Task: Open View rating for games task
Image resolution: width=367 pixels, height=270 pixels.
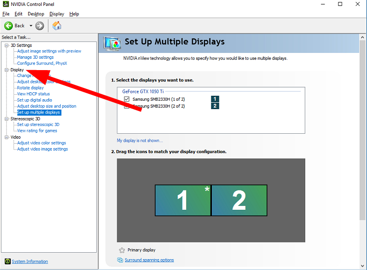Action: click(x=37, y=130)
